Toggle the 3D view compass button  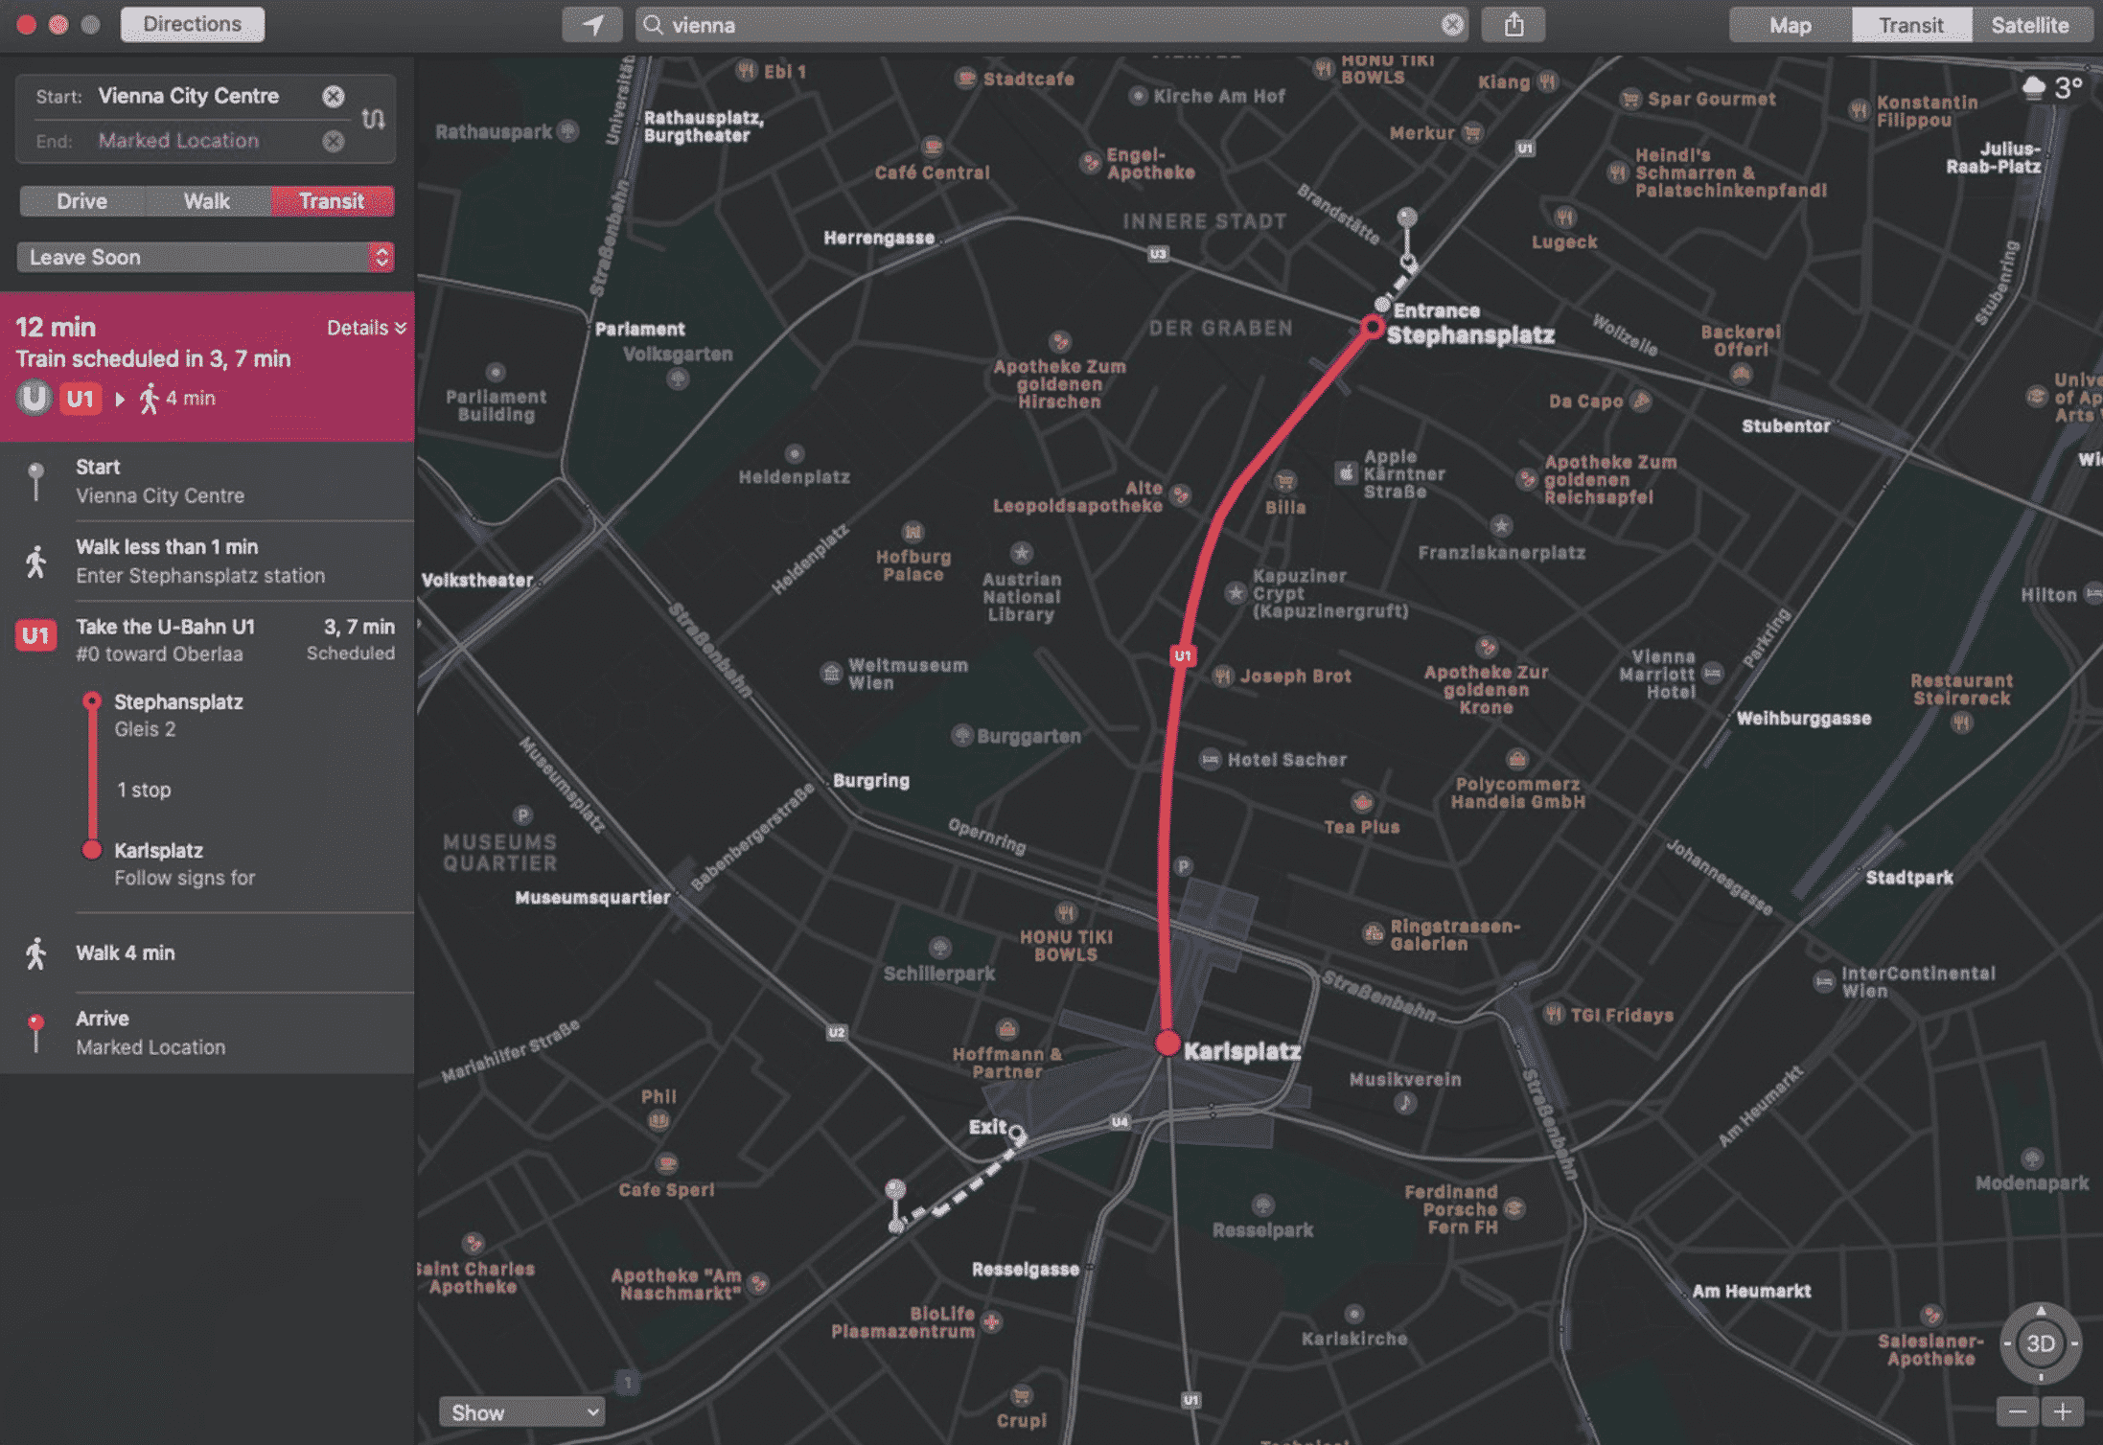point(2040,1343)
